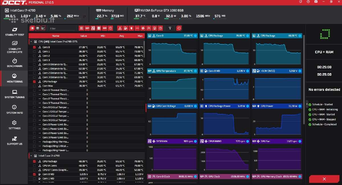The width and height of the screenshot is (342, 185).
Task: Select the Core 0 graph card header
Action: point(172,36)
